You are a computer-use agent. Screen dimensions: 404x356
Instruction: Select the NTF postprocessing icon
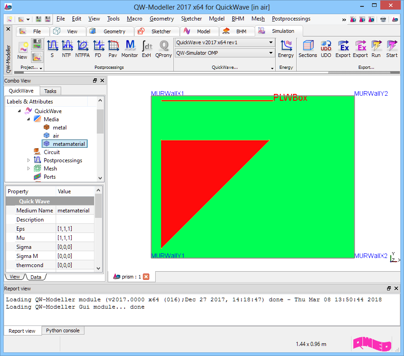pos(67,48)
